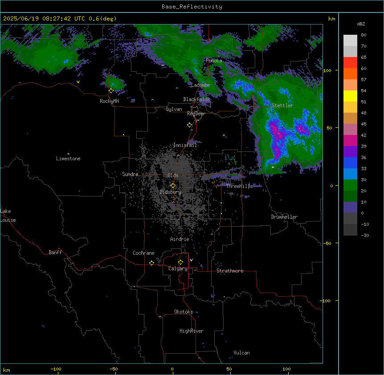Image resolution: width=384 pixels, height=375 pixels.
Task: Select the brown 45–48 dBZ legend swatch
Action: 350,118
